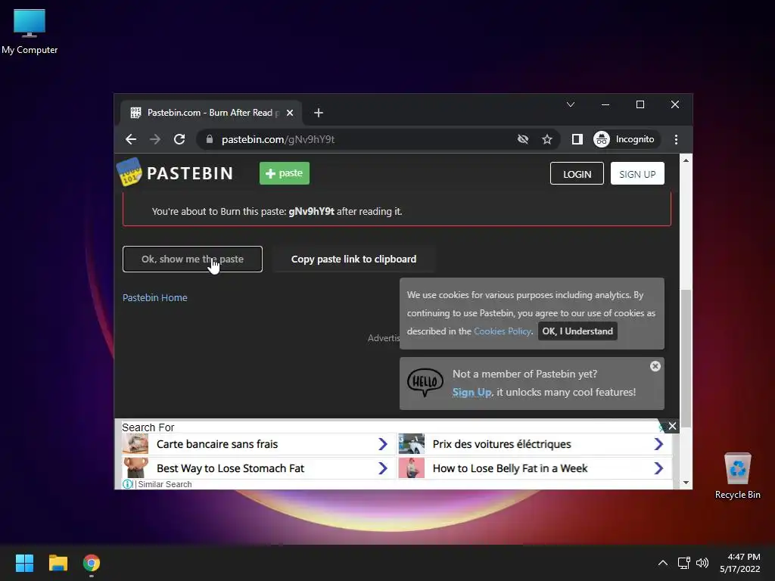Screen dimensions: 775x581
Task: Reload the Pastebin page
Action: coord(179,139)
